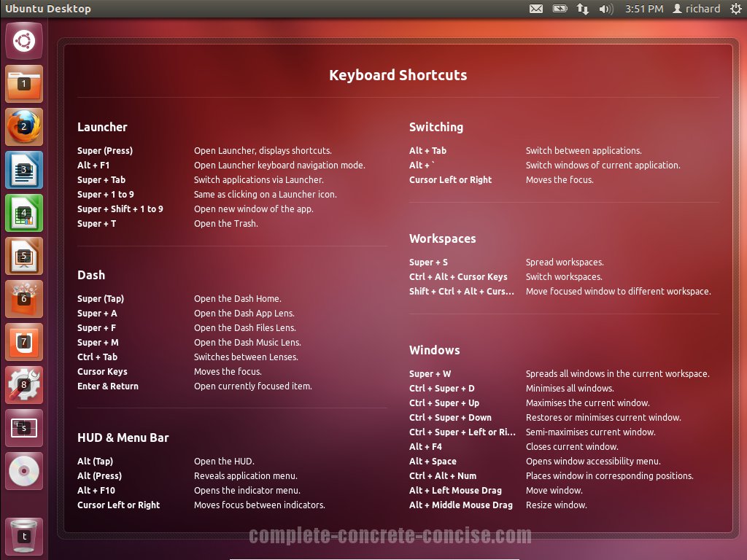Click the Switching section heading
Screen dimensions: 747x560
(436, 127)
